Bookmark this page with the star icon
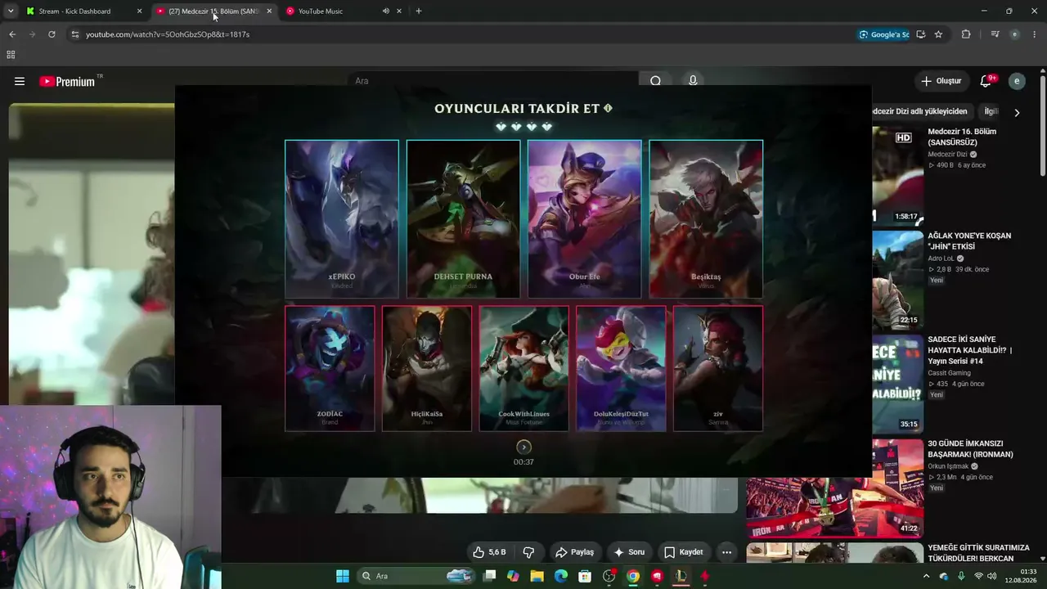Image resolution: width=1047 pixels, height=589 pixels. click(938, 34)
